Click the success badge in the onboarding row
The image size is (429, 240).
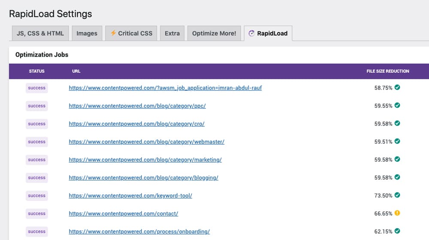pyautogui.click(x=36, y=231)
